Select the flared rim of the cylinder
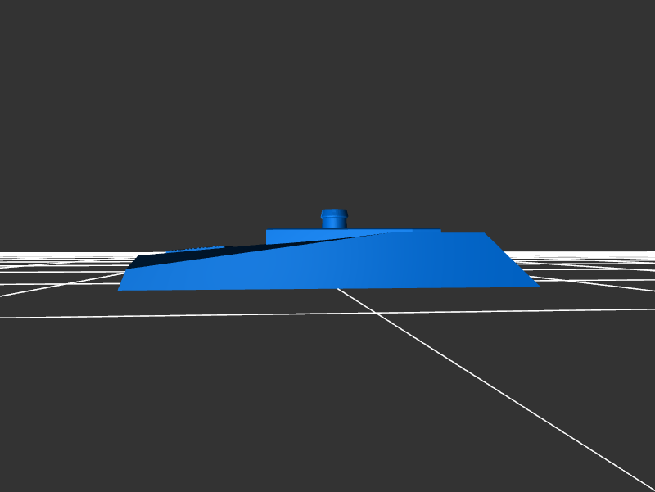The height and width of the screenshot is (492, 655). click(x=334, y=212)
